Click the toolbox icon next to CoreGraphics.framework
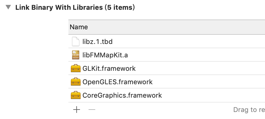 click(75, 95)
